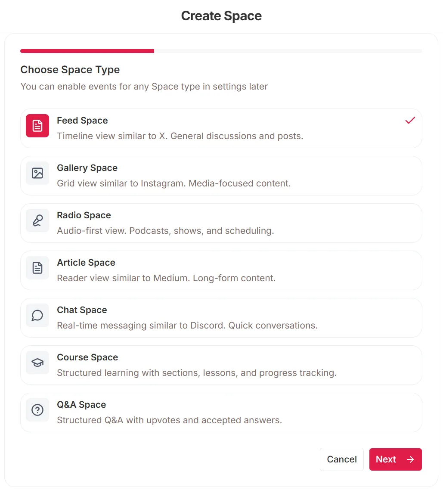Select the Q&A Space upvotes description

pyautogui.click(x=169, y=420)
